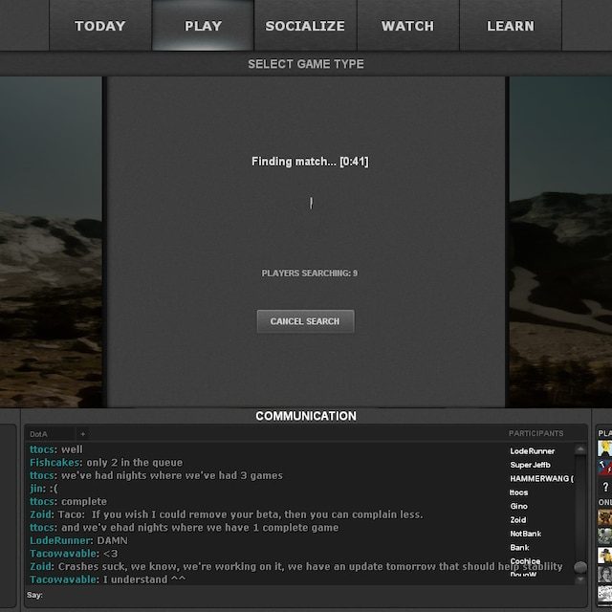Open the TODAY tab
612x612 pixels.
click(100, 26)
